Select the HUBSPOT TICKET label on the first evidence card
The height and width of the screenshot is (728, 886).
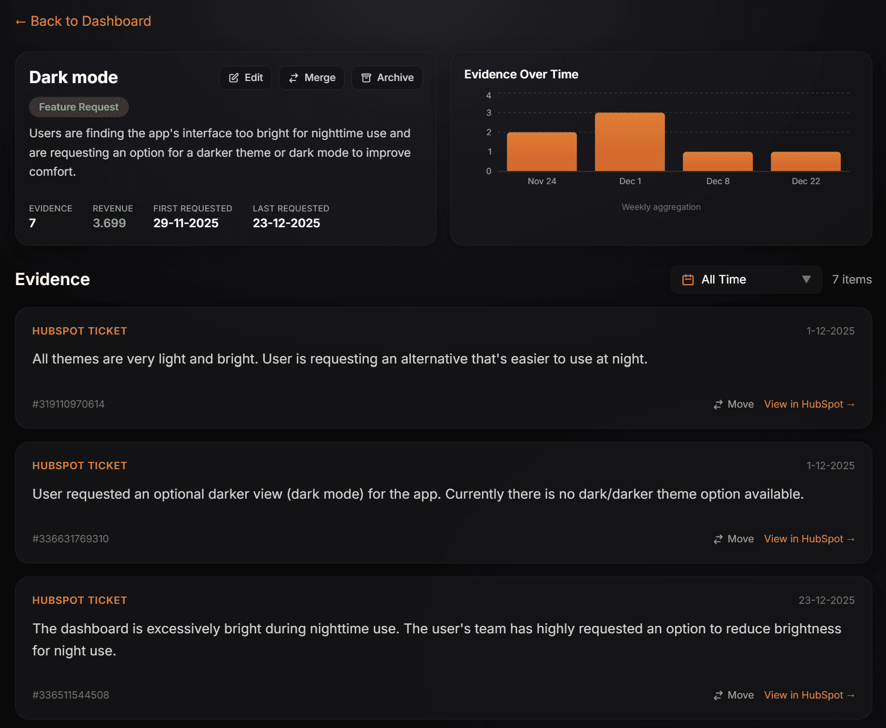click(x=79, y=331)
